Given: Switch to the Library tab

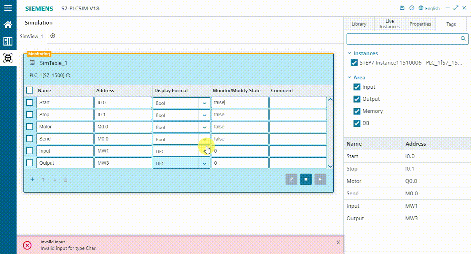Looking at the screenshot, I should (x=359, y=24).
